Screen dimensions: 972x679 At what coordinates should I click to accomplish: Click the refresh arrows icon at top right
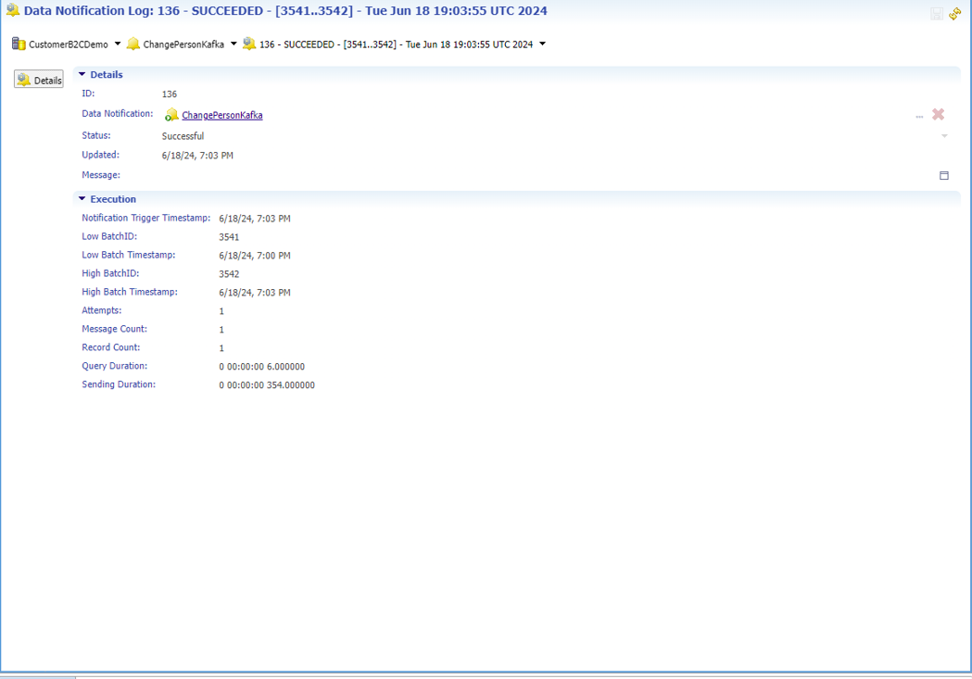click(954, 14)
